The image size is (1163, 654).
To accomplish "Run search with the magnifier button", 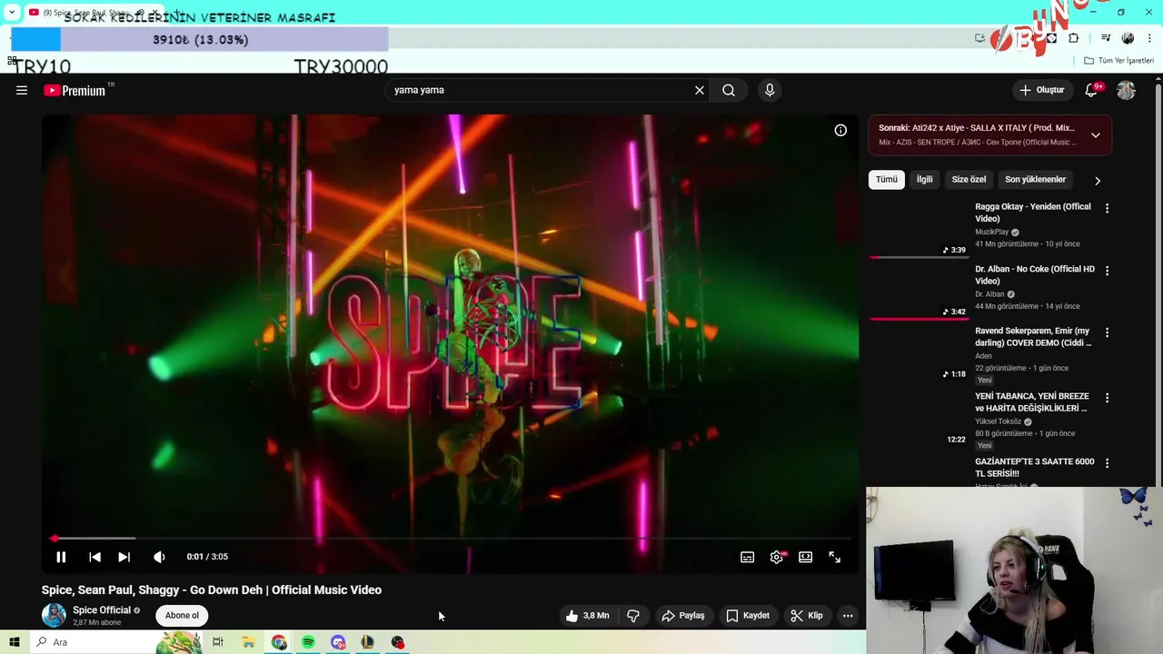I will coord(729,90).
